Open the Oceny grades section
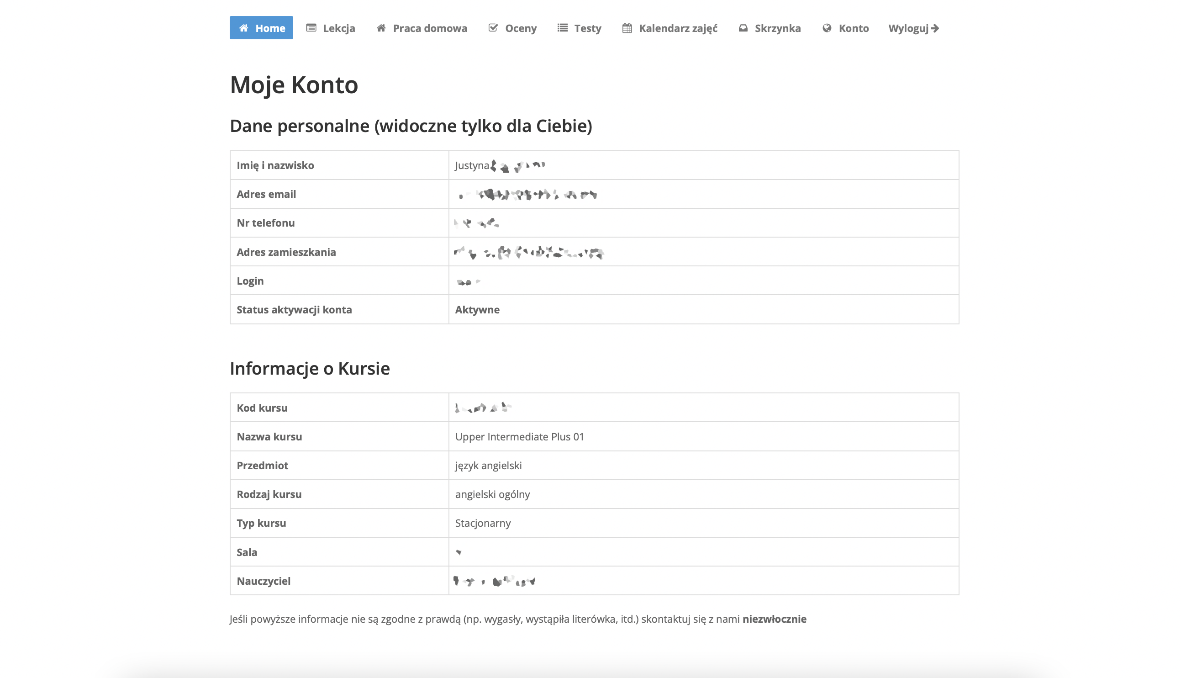Image resolution: width=1181 pixels, height=678 pixels. click(x=520, y=28)
